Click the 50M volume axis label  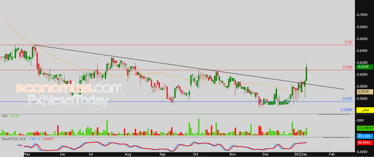(x=360, y=120)
